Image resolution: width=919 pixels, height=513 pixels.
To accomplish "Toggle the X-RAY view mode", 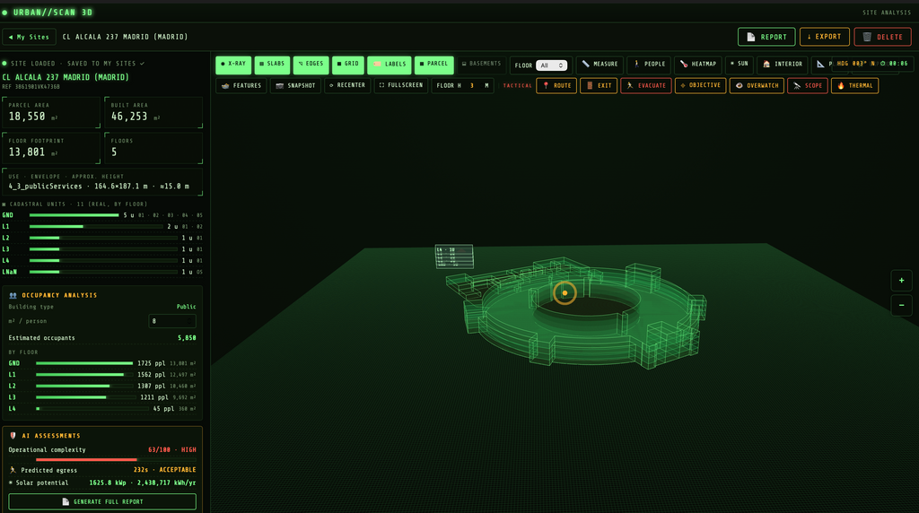I will click(x=233, y=65).
